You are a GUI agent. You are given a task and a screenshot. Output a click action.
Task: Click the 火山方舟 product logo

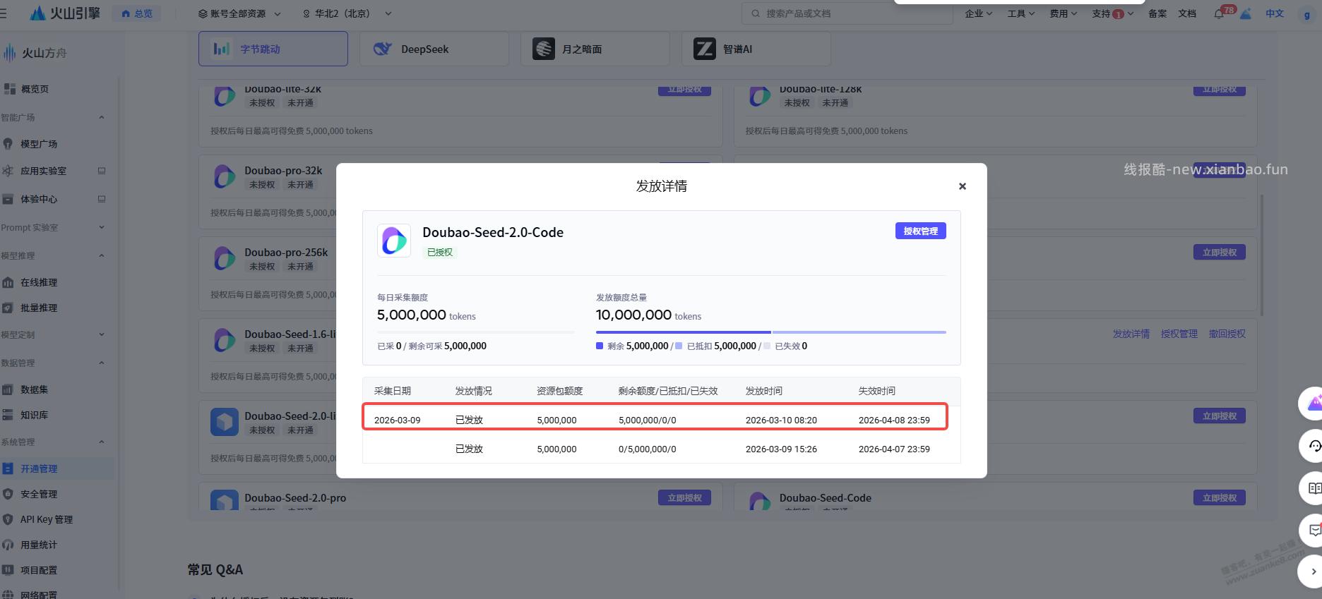tap(35, 53)
